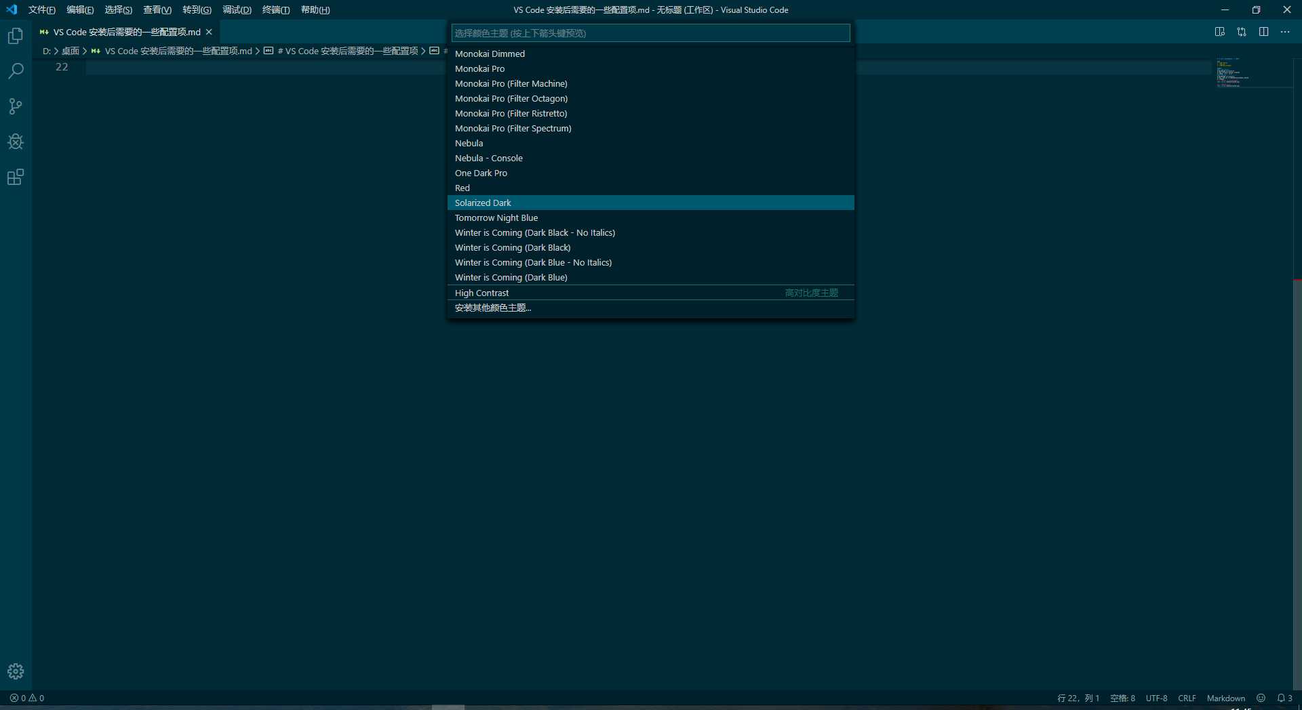Viewport: 1302px width, 710px height.
Task: Open the Manage gear menu
Action: 16,671
